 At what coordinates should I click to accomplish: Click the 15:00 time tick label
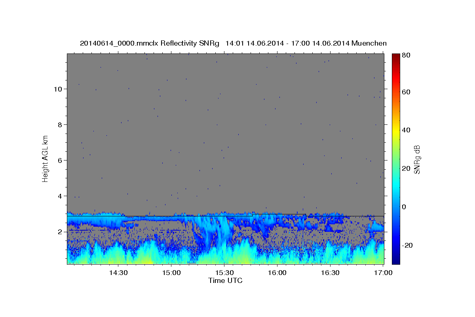coord(171,273)
